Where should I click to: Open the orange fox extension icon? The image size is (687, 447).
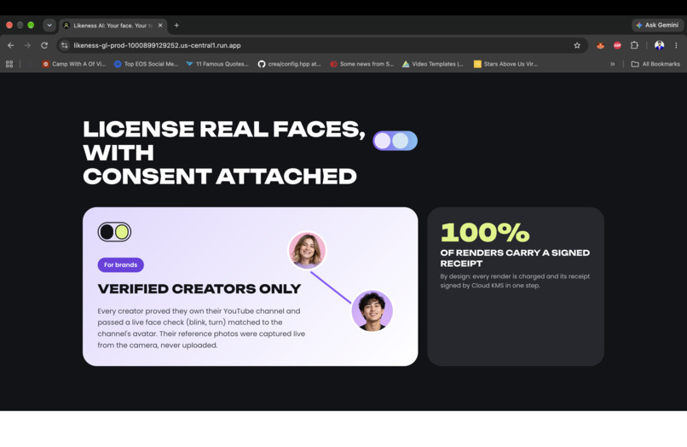pyautogui.click(x=600, y=45)
